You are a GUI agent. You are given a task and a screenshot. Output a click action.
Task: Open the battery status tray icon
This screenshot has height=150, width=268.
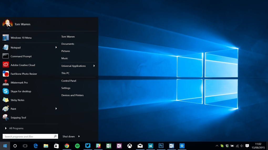[x=232, y=146]
